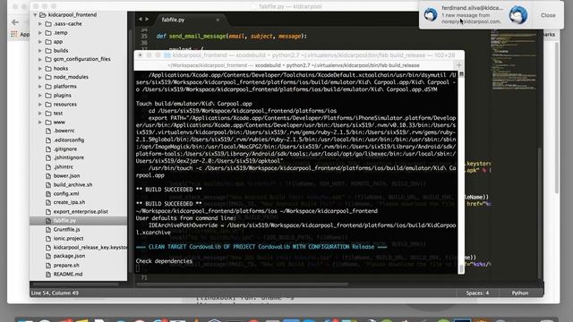Viewport: 573px width, 322px height.
Task: Click the test folder icon
Action: click(48, 114)
